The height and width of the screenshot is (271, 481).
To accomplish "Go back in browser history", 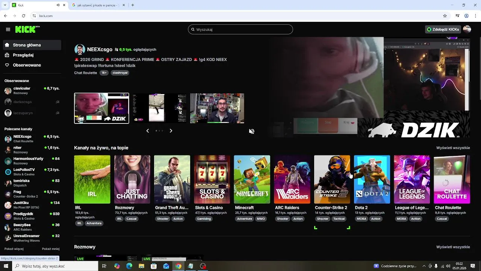I will (5, 16).
